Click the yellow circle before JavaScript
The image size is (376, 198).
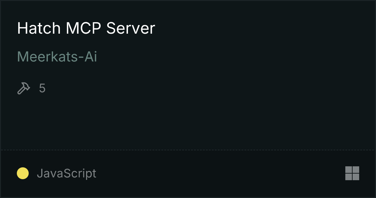(x=23, y=173)
